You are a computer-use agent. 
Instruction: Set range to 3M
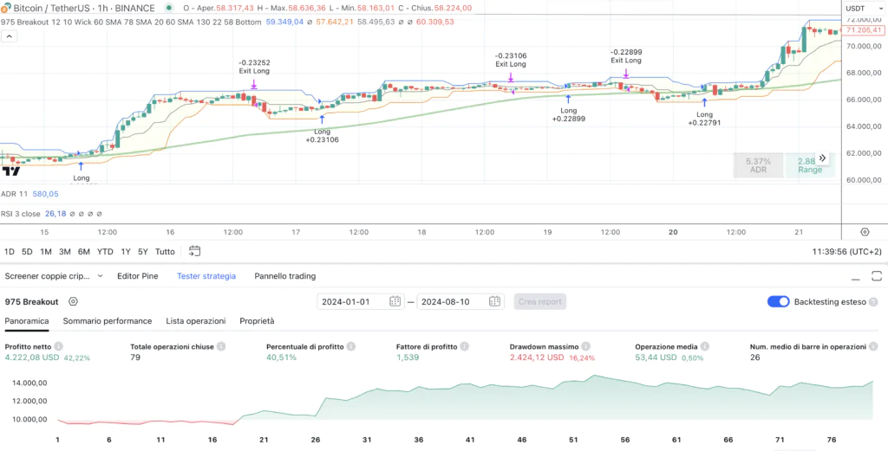coord(64,252)
